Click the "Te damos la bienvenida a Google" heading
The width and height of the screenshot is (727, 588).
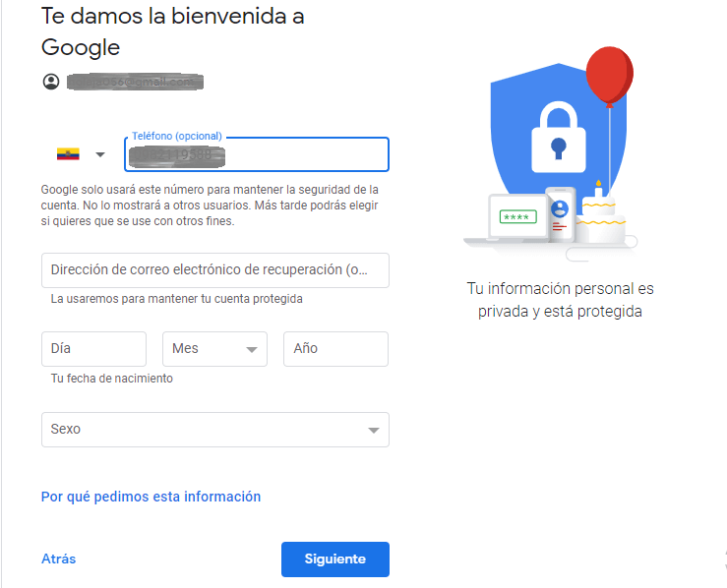173,30
